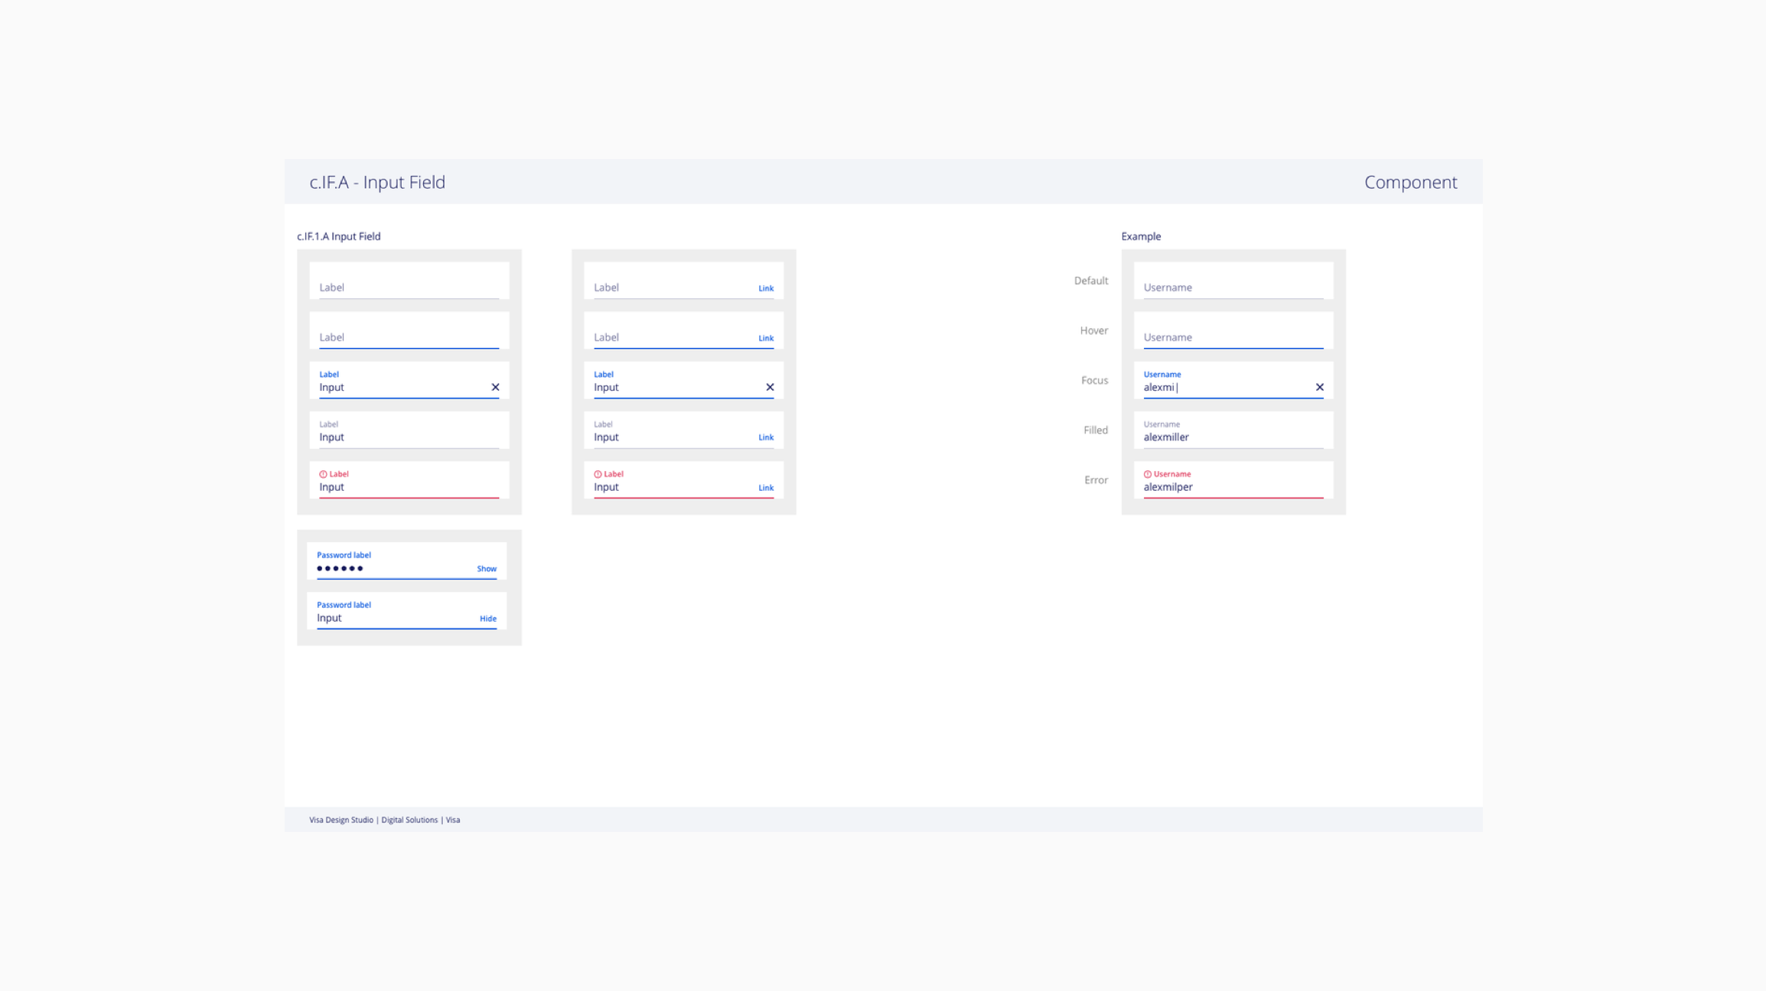The image size is (1766, 991).
Task: Click the red error icon beside Label in first column
Action: (323, 474)
